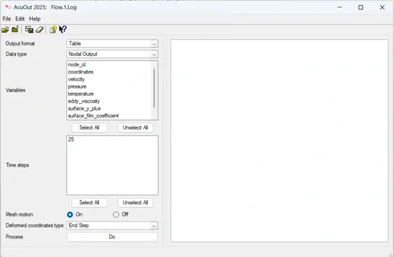
Task: Minimize the AcuOut window
Action: tap(339, 7)
